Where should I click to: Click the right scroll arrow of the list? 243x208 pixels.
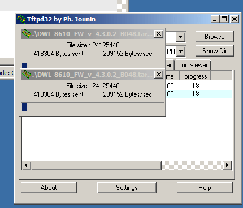tap(227, 166)
